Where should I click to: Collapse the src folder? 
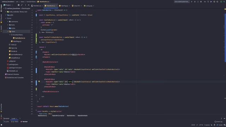point(6,18)
